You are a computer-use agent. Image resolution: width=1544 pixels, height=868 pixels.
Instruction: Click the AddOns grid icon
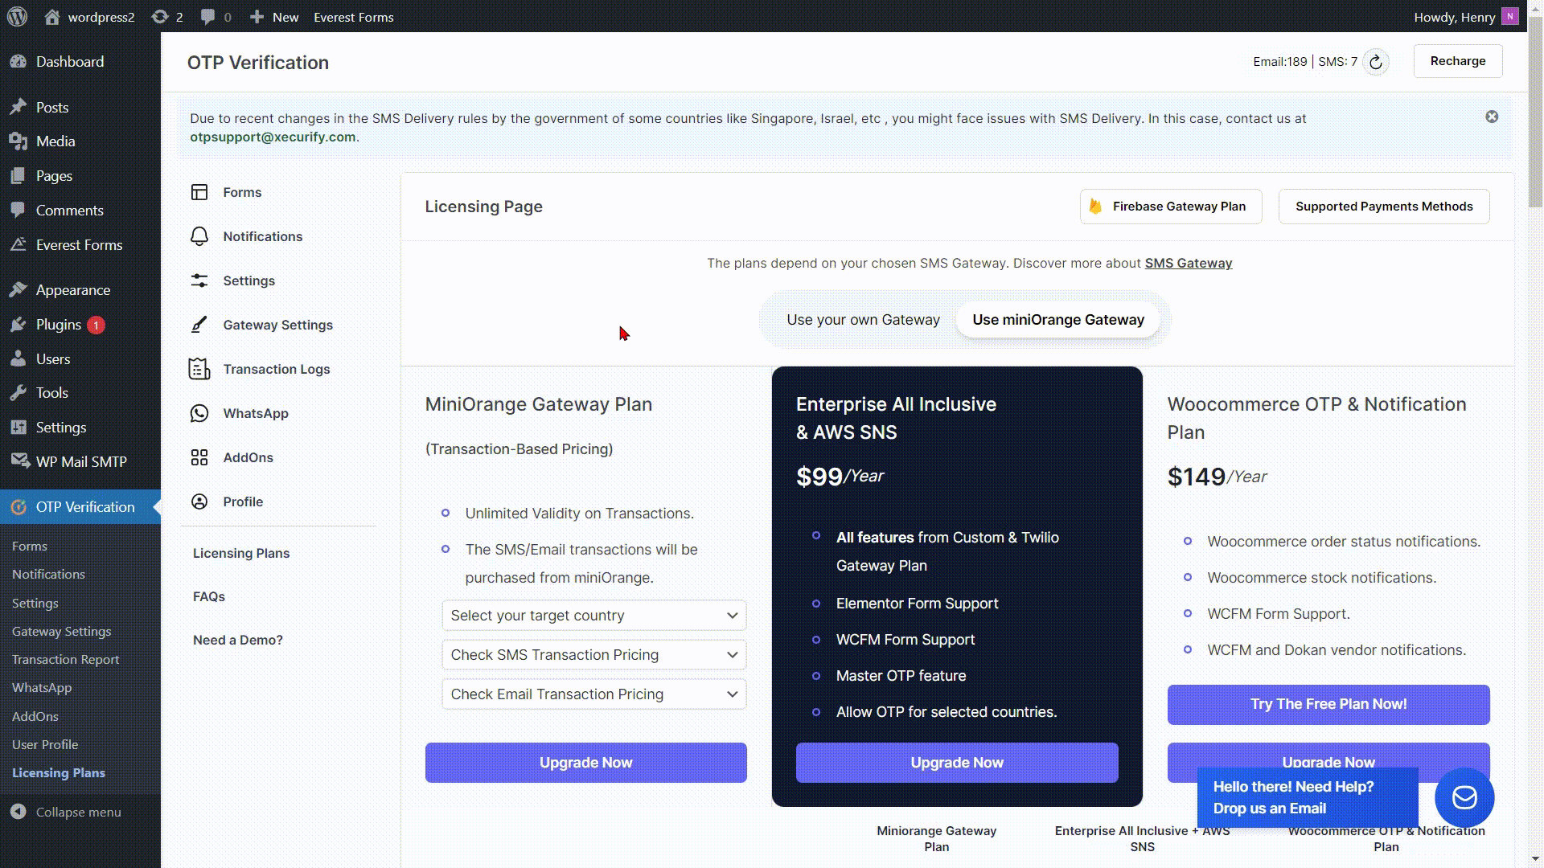pos(199,457)
